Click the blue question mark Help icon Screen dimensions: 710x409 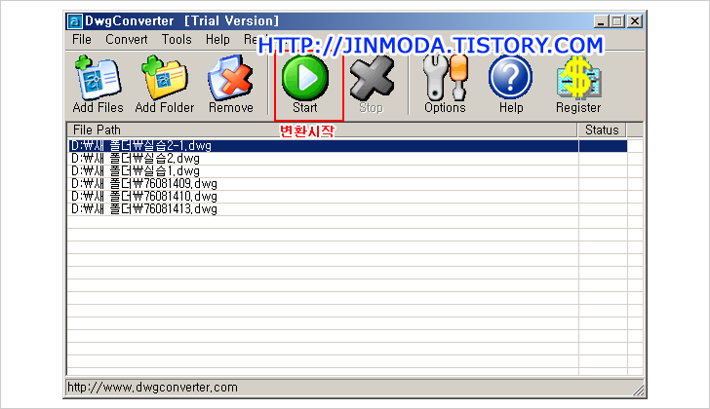[511, 85]
